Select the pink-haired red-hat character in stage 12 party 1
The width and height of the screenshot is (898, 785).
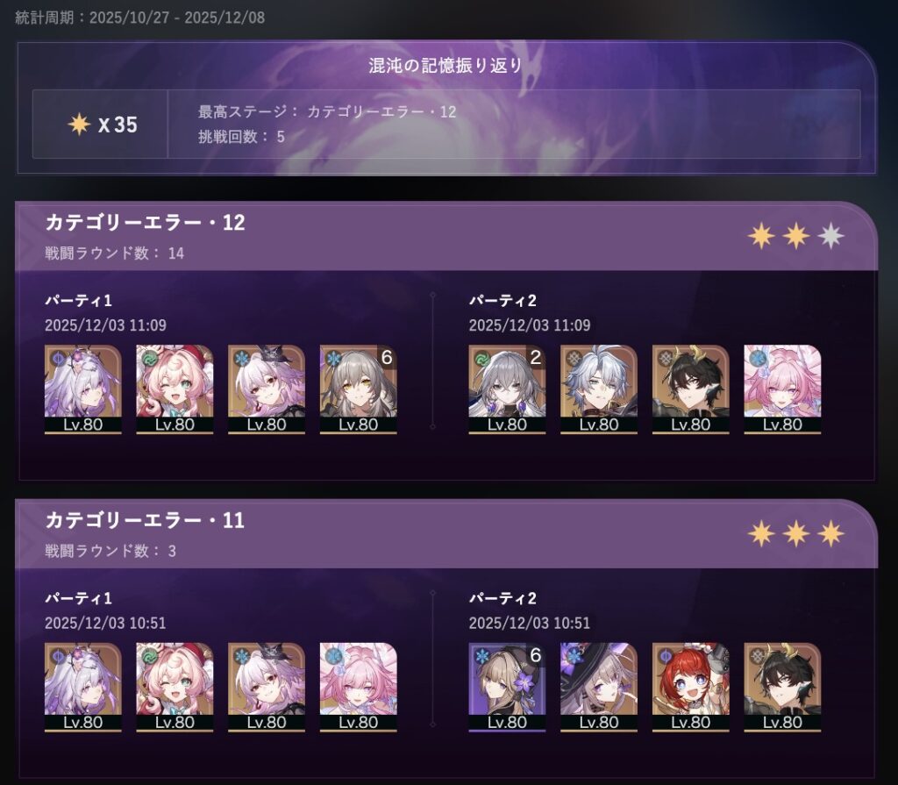click(x=175, y=389)
